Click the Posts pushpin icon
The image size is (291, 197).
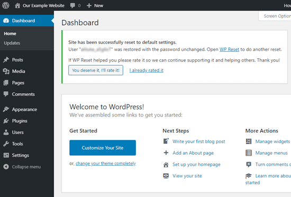(6, 60)
